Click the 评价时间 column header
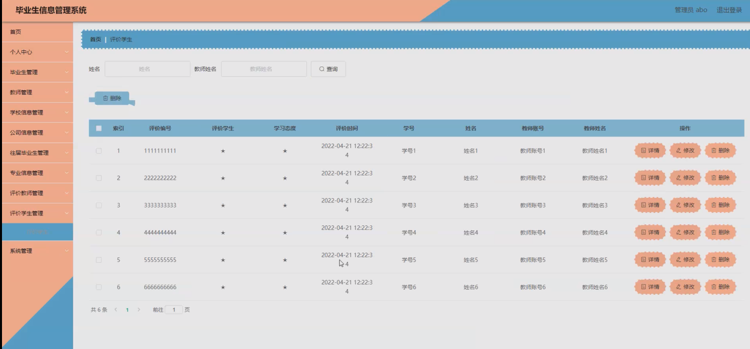This screenshot has height=349, width=750. coord(347,128)
